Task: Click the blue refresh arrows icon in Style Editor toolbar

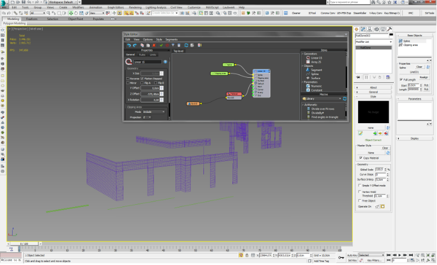Action: pyautogui.click(x=186, y=45)
